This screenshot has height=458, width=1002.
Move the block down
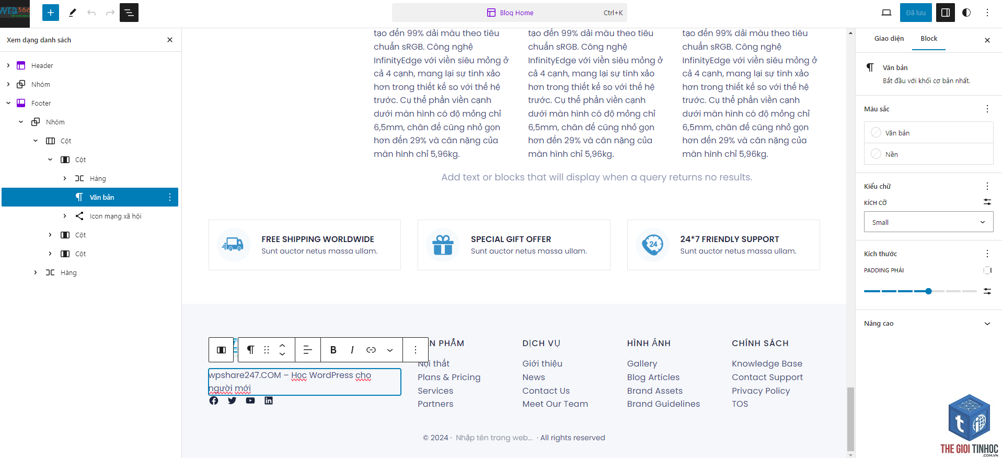pos(282,354)
